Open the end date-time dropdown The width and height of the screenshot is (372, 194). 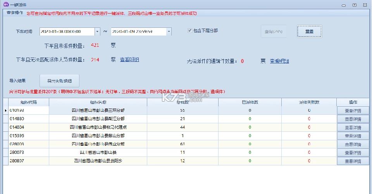(169, 31)
